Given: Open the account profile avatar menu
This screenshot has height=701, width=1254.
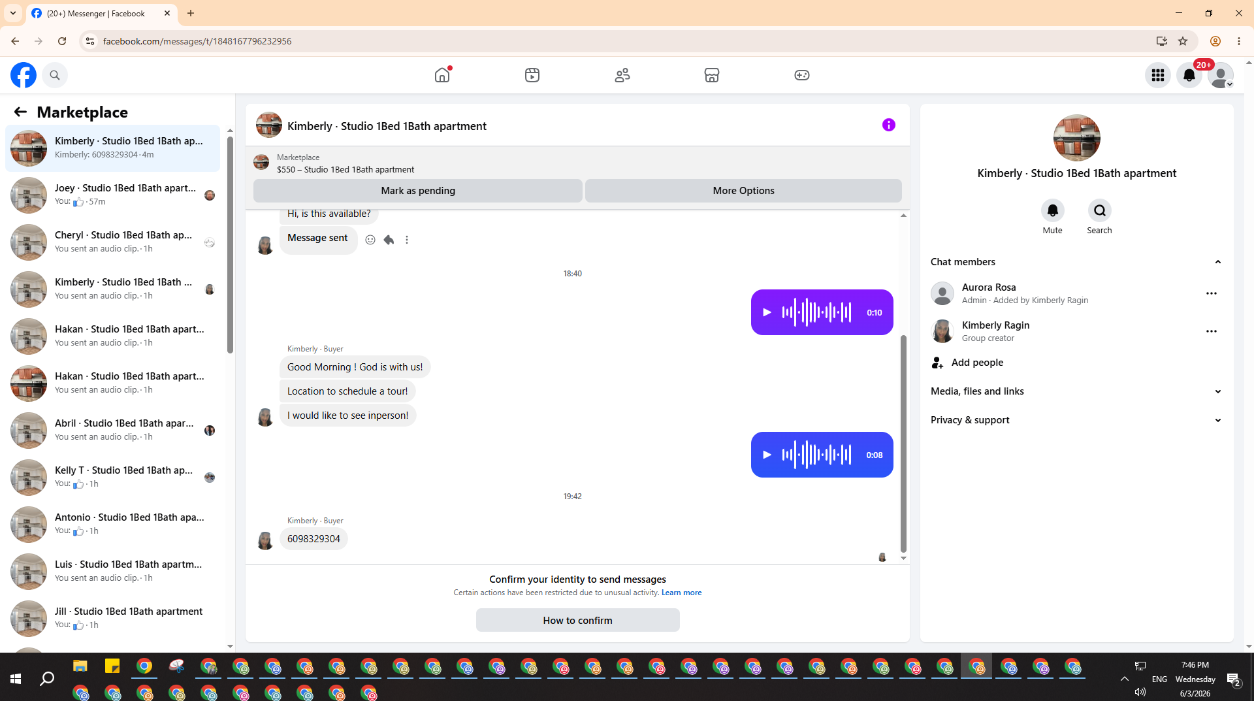Looking at the screenshot, I should 1221,75.
